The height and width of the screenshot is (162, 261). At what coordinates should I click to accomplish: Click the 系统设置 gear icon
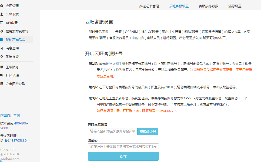pyautogui.click(x=2, y=56)
